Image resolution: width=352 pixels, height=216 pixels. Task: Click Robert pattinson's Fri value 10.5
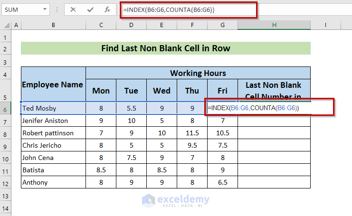(222, 133)
